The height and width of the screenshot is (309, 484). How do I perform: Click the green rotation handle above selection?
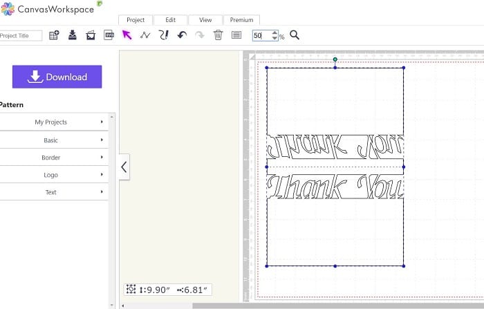pos(335,59)
